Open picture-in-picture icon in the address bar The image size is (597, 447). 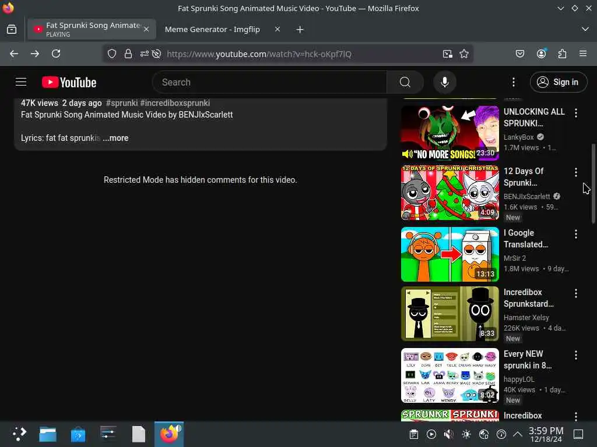(448, 54)
